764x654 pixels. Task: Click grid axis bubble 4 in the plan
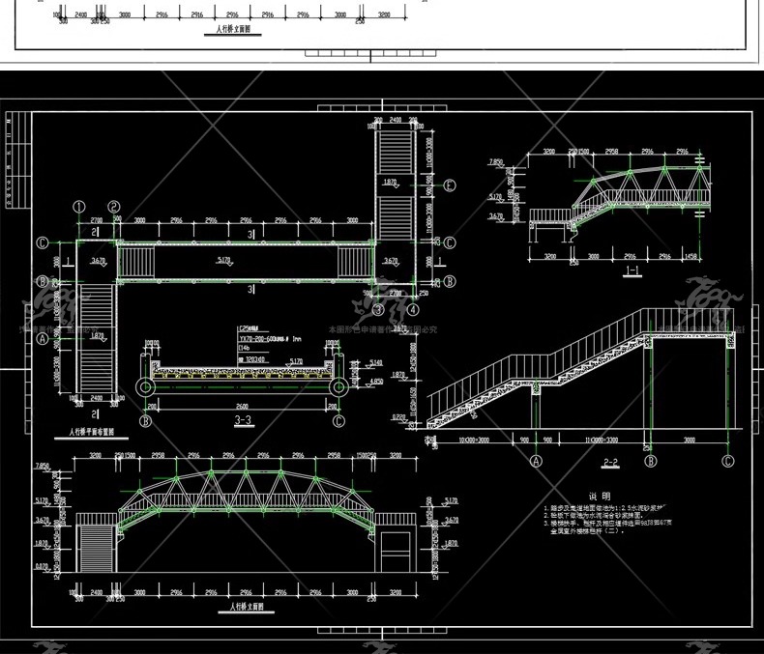click(x=413, y=309)
